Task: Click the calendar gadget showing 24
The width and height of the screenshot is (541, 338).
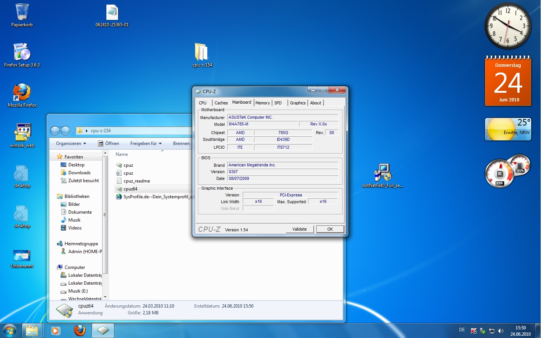Action: [x=508, y=80]
